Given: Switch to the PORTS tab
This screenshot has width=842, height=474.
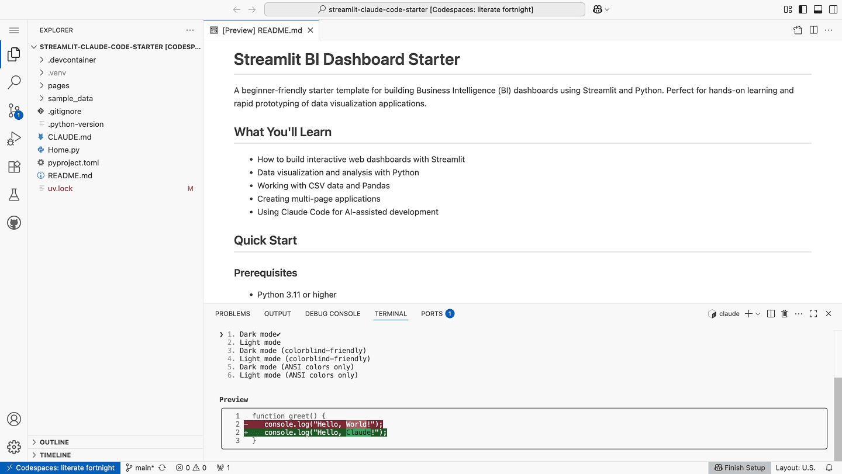Looking at the screenshot, I should (432, 314).
